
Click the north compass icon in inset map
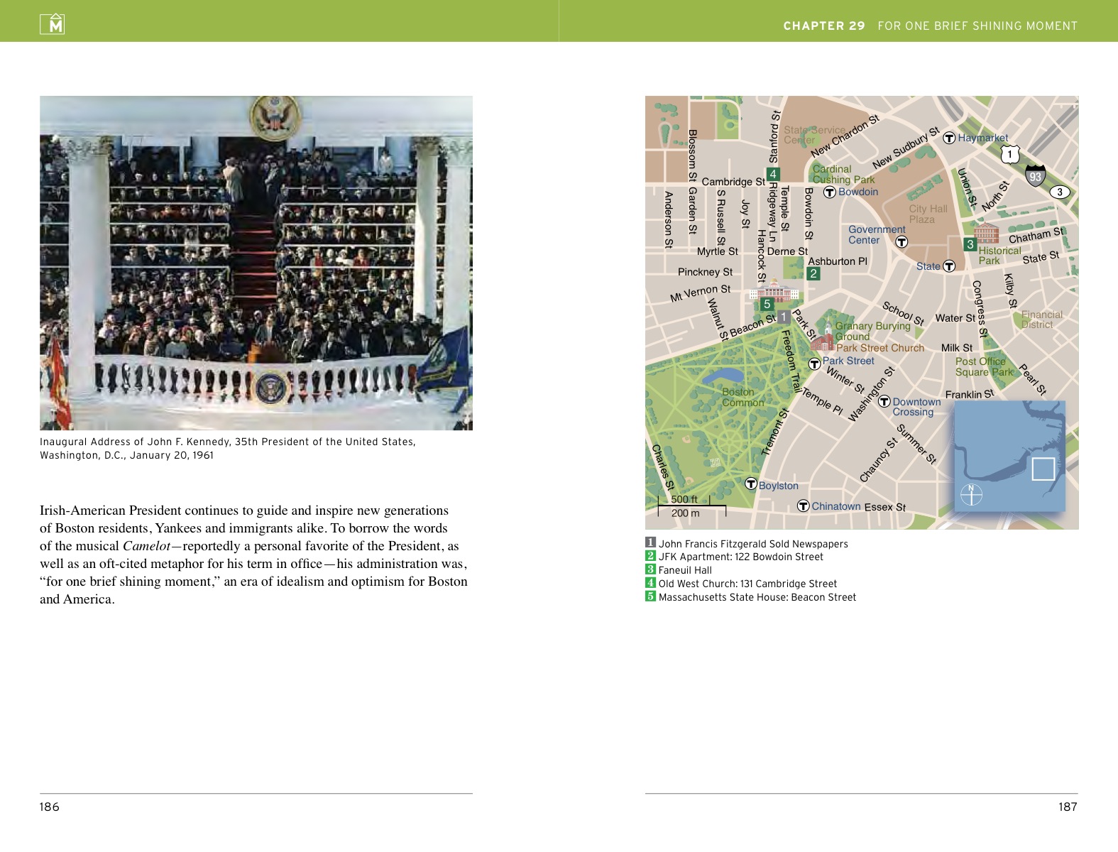971,493
